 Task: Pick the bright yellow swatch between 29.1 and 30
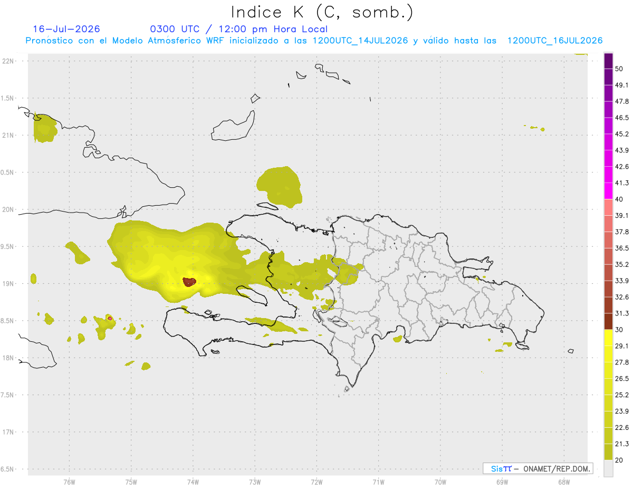[x=608, y=338]
